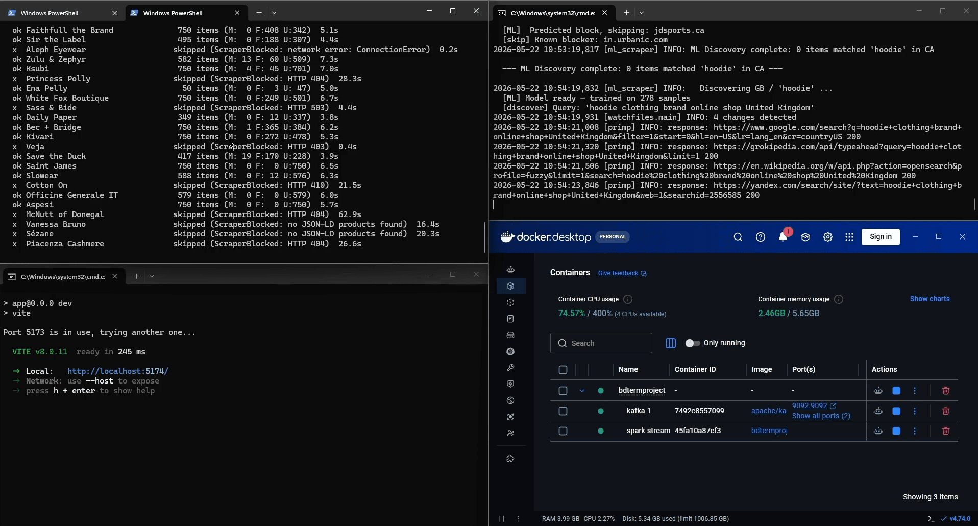Open Docker Learning center icon

coord(805,237)
